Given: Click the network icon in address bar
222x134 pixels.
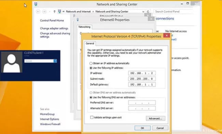Looking at the screenshot, I should [60, 12].
